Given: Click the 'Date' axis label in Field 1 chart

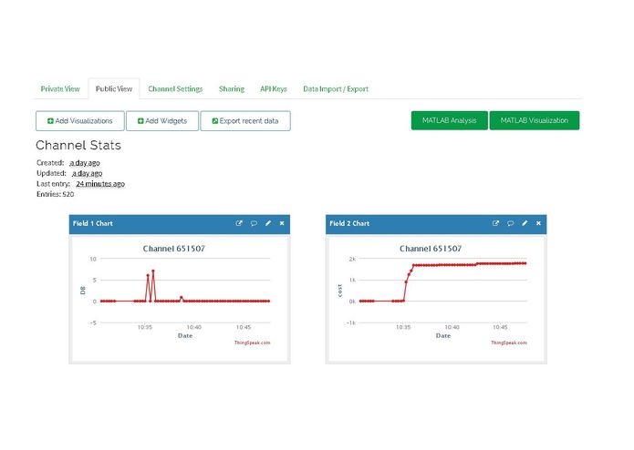Looking at the screenshot, I should 185,335.
